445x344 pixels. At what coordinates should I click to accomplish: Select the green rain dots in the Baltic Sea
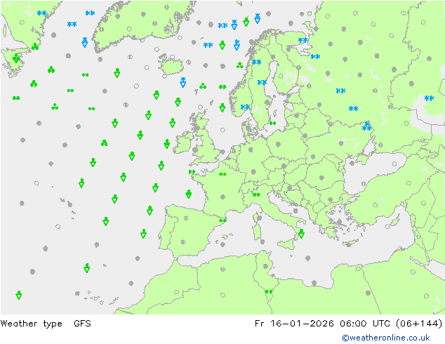tap(273, 123)
